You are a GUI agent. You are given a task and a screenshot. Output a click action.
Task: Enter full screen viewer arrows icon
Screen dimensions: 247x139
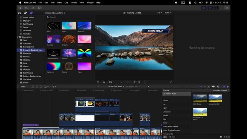(171, 82)
